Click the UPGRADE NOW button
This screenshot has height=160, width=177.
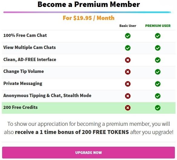pos(88,152)
